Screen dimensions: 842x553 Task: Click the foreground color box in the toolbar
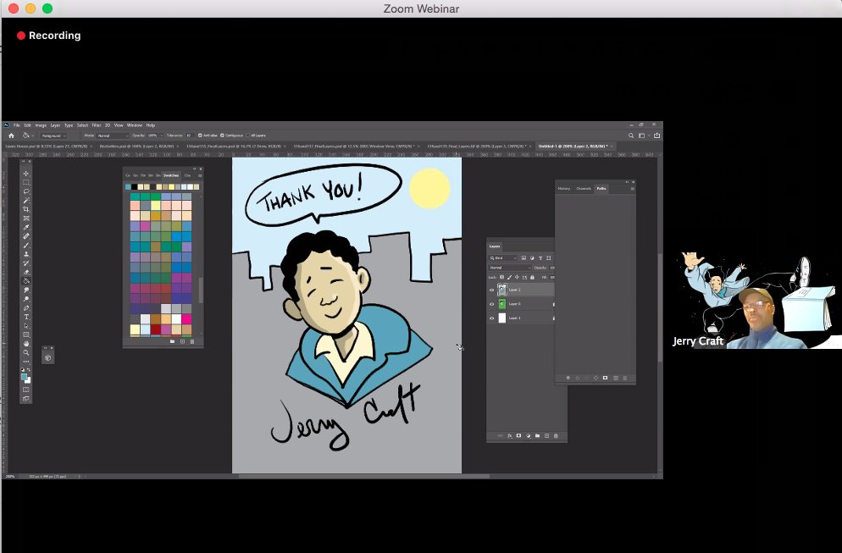(x=25, y=378)
